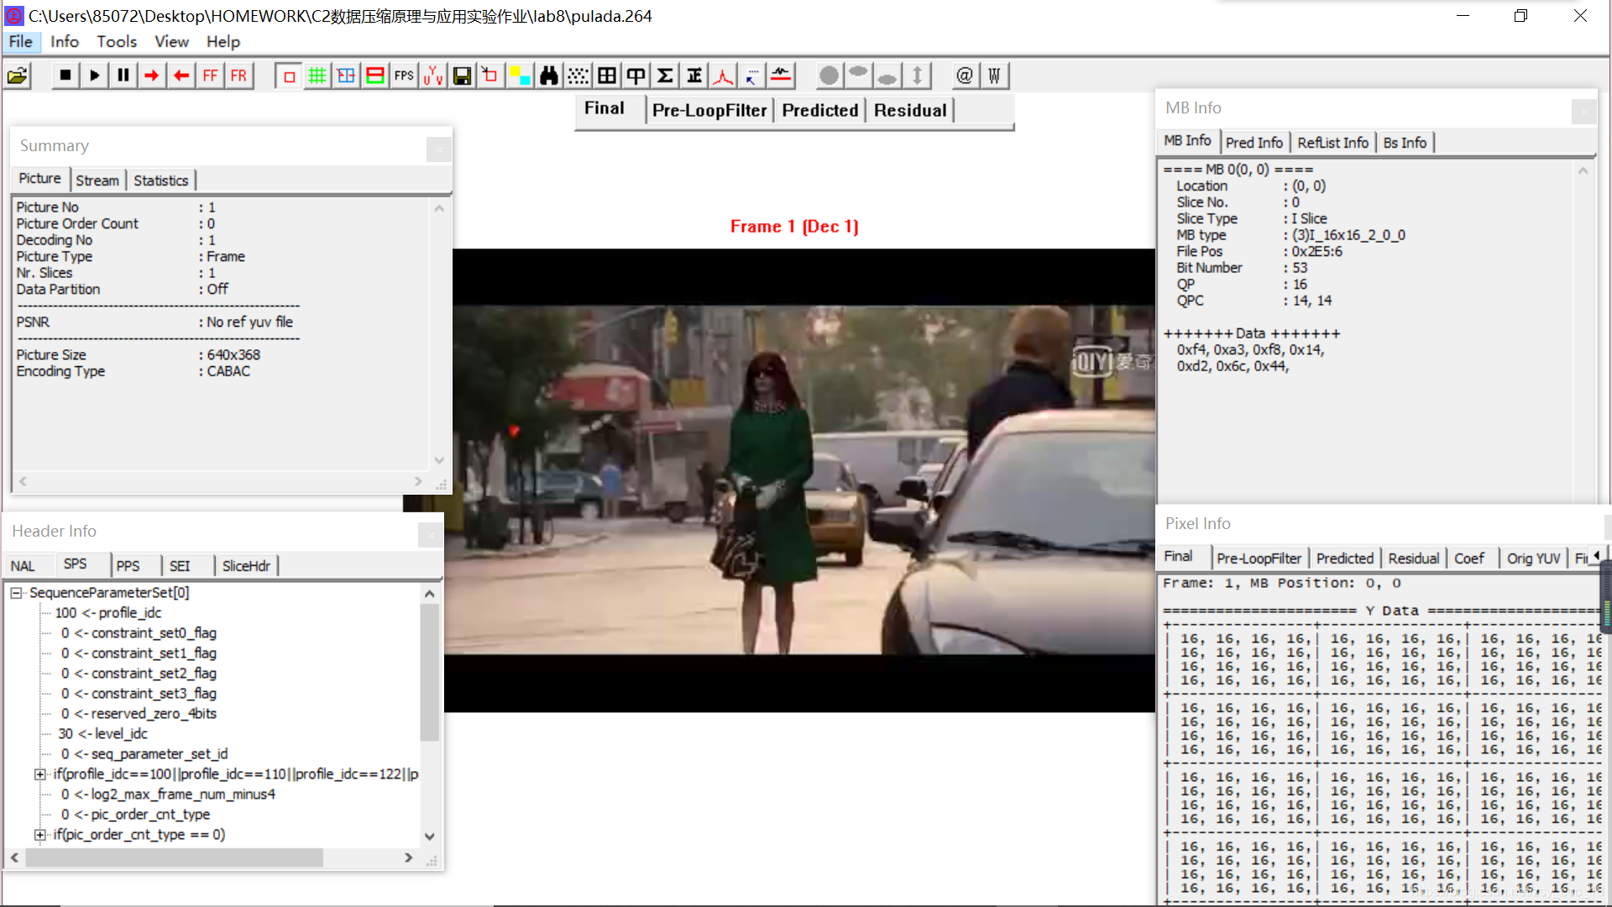Close the Summary panel
The height and width of the screenshot is (907, 1612).
[438, 149]
